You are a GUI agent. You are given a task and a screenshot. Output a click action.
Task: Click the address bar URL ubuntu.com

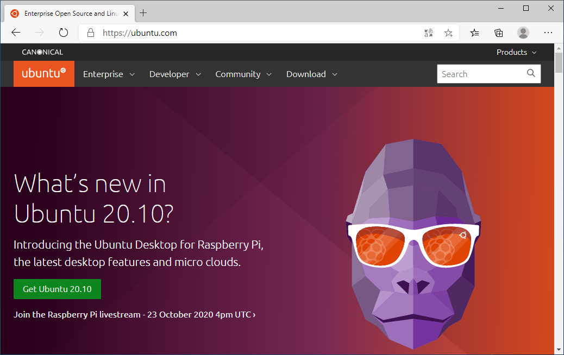click(x=140, y=33)
